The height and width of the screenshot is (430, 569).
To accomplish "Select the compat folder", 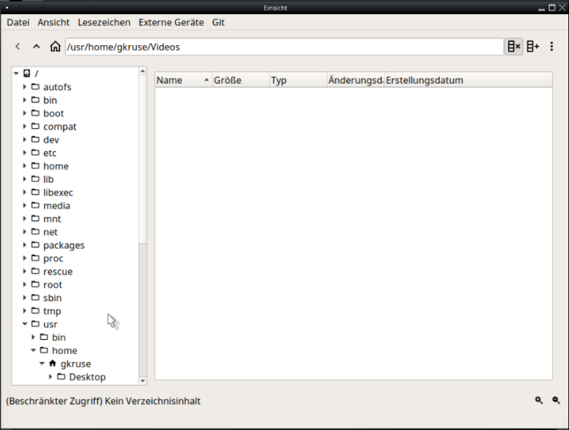I will coord(60,127).
